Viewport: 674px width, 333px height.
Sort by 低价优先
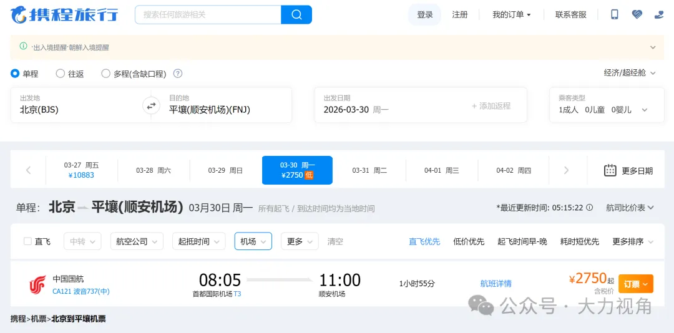coord(469,241)
